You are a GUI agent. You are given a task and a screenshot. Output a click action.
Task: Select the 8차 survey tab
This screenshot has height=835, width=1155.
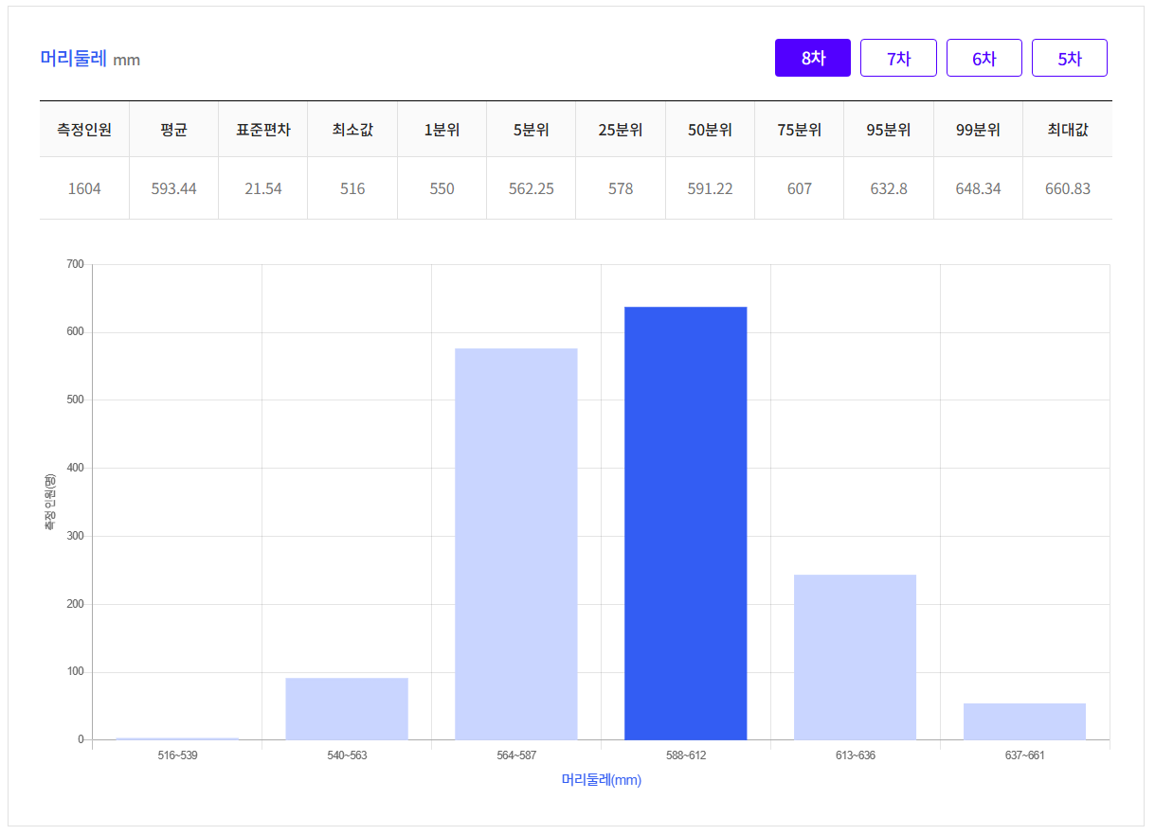tap(813, 58)
